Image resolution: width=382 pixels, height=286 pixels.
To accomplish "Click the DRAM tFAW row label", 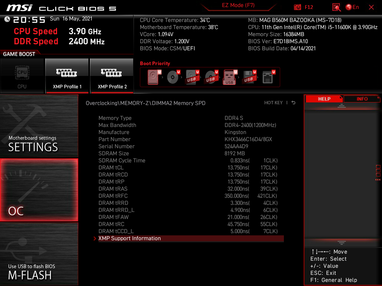I will (x=113, y=217).
